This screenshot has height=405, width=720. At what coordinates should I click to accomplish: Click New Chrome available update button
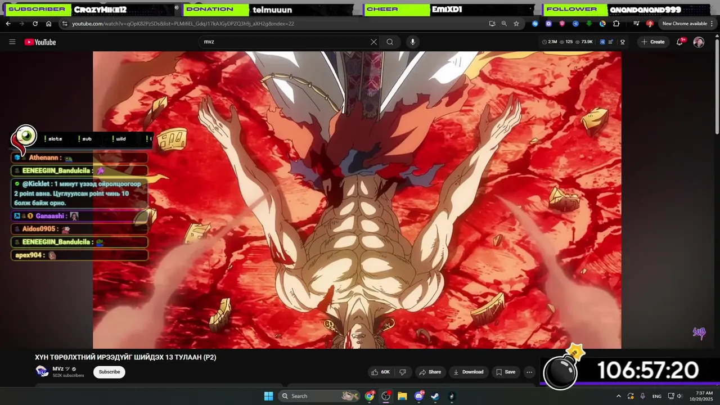tap(685, 24)
